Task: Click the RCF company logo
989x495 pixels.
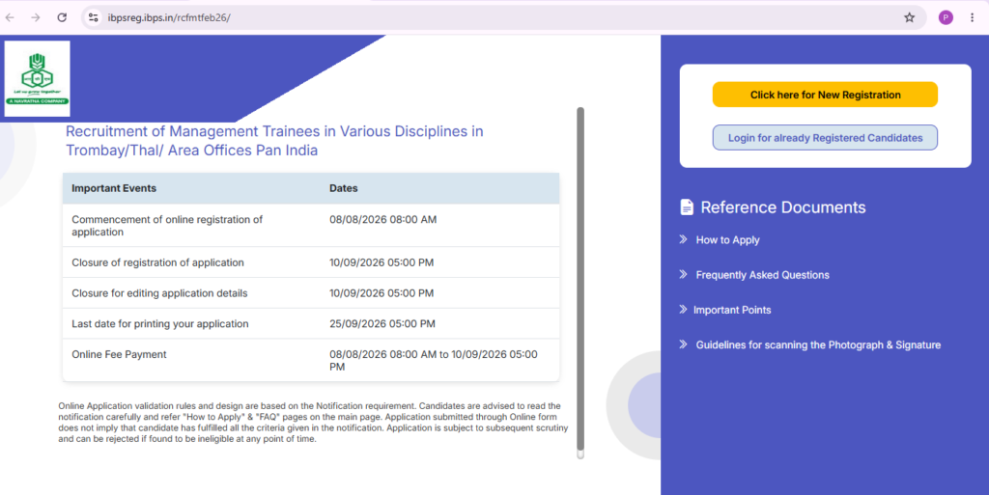Action: pyautogui.click(x=38, y=79)
